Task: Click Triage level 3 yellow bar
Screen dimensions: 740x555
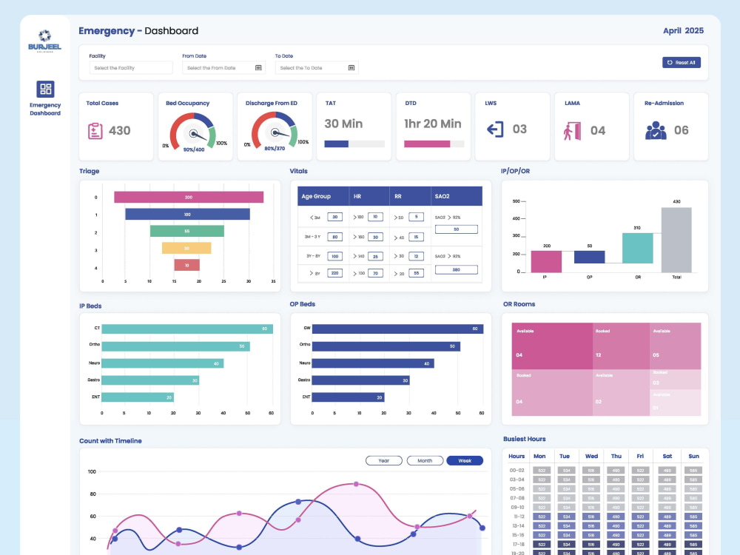Action: point(186,248)
